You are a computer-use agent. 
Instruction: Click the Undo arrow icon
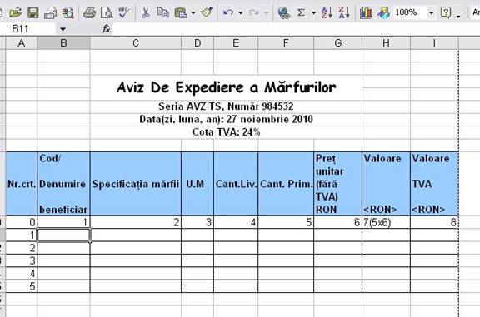(x=228, y=12)
